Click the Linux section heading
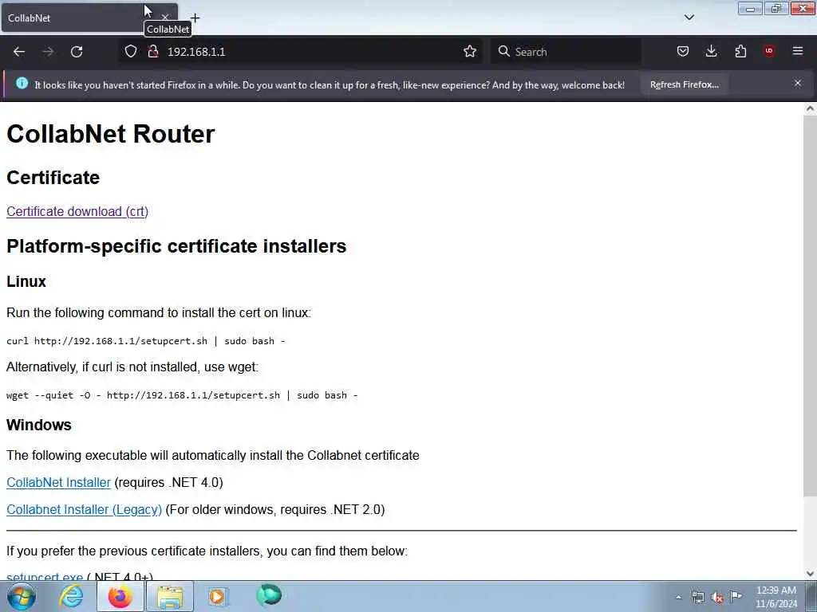817x612 pixels. pyautogui.click(x=26, y=281)
